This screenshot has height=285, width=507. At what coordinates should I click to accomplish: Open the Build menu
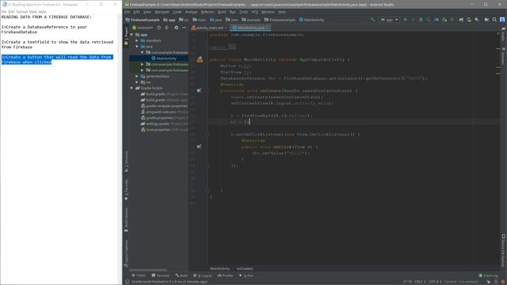point(222,12)
